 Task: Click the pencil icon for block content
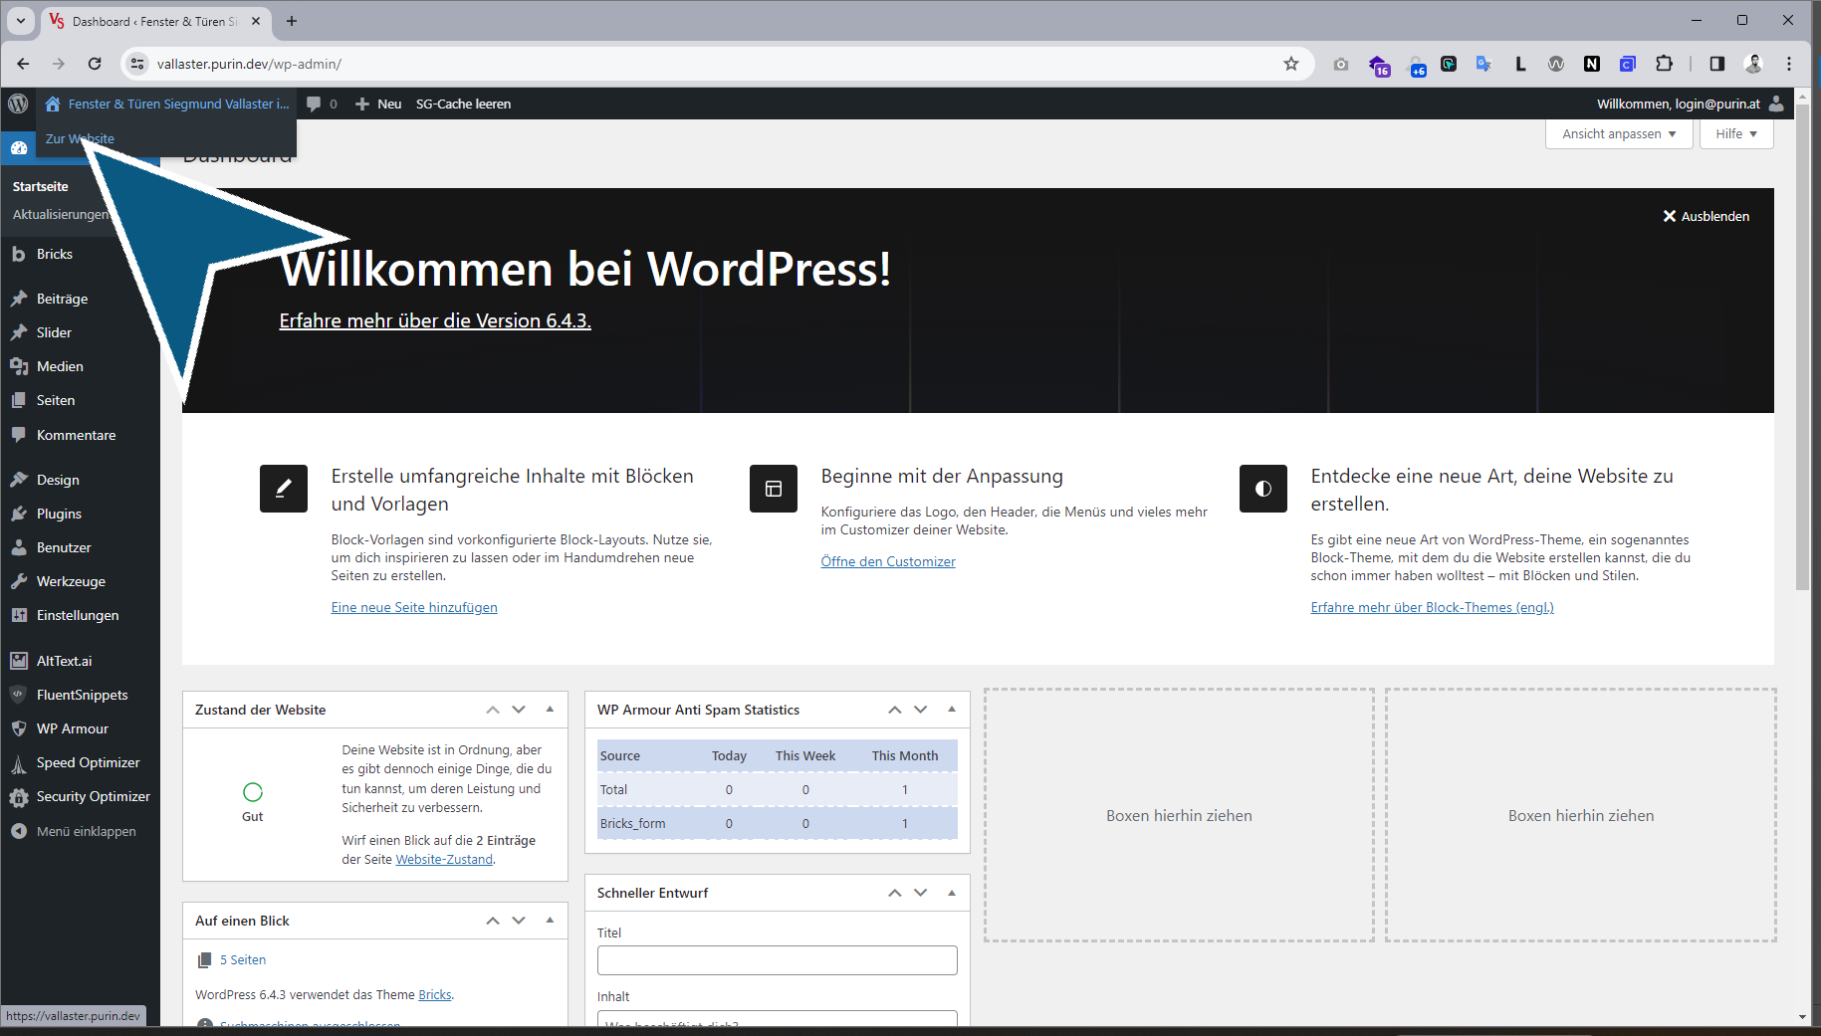click(x=284, y=489)
